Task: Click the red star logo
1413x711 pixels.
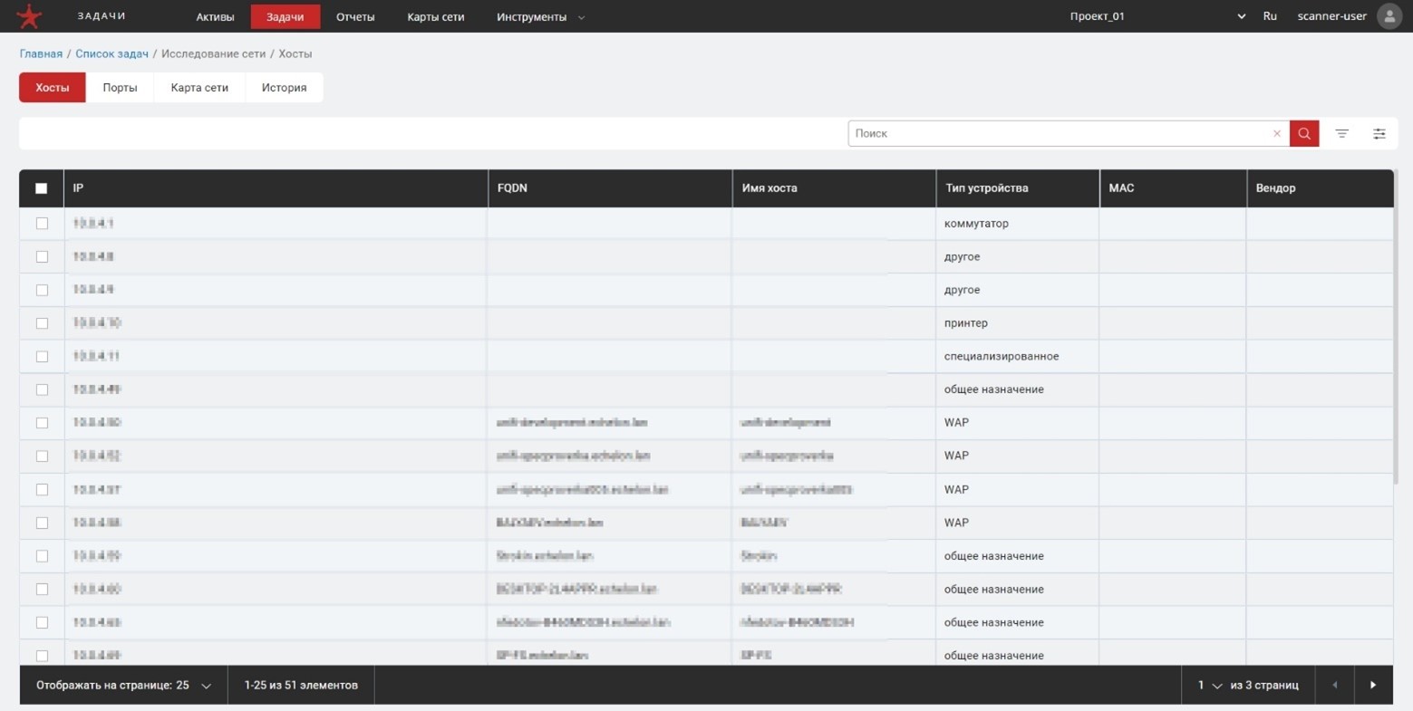Action: tap(29, 16)
